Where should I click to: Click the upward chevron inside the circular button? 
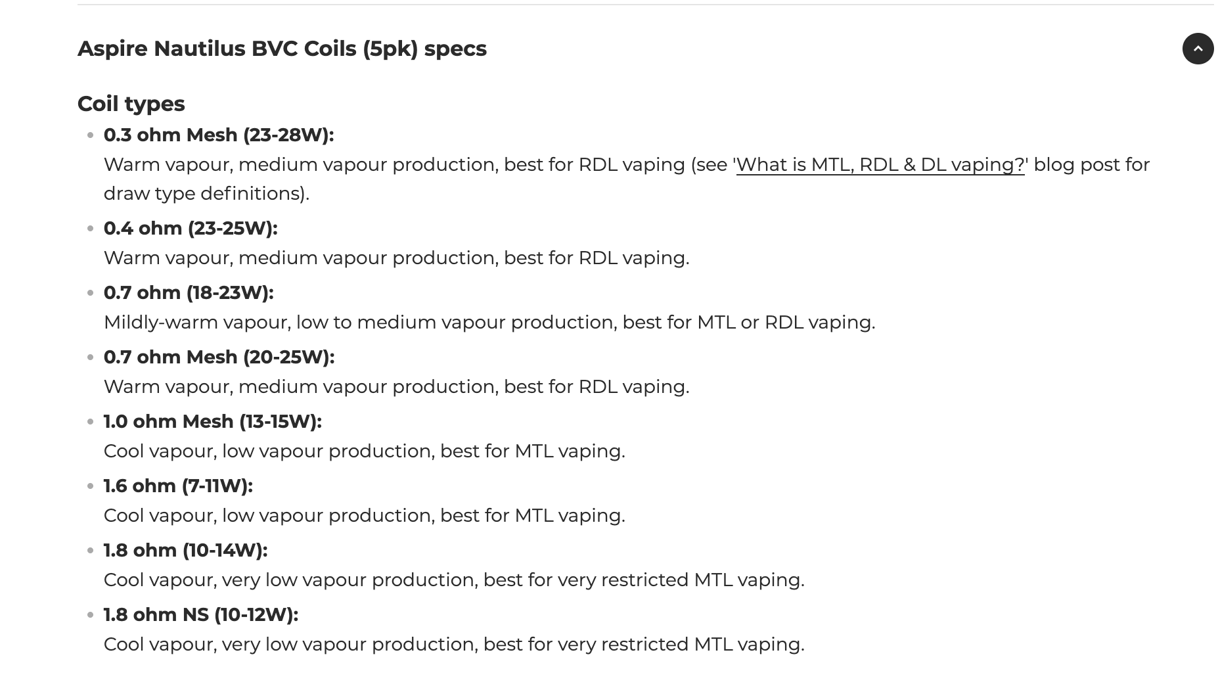tap(1197, 49)
